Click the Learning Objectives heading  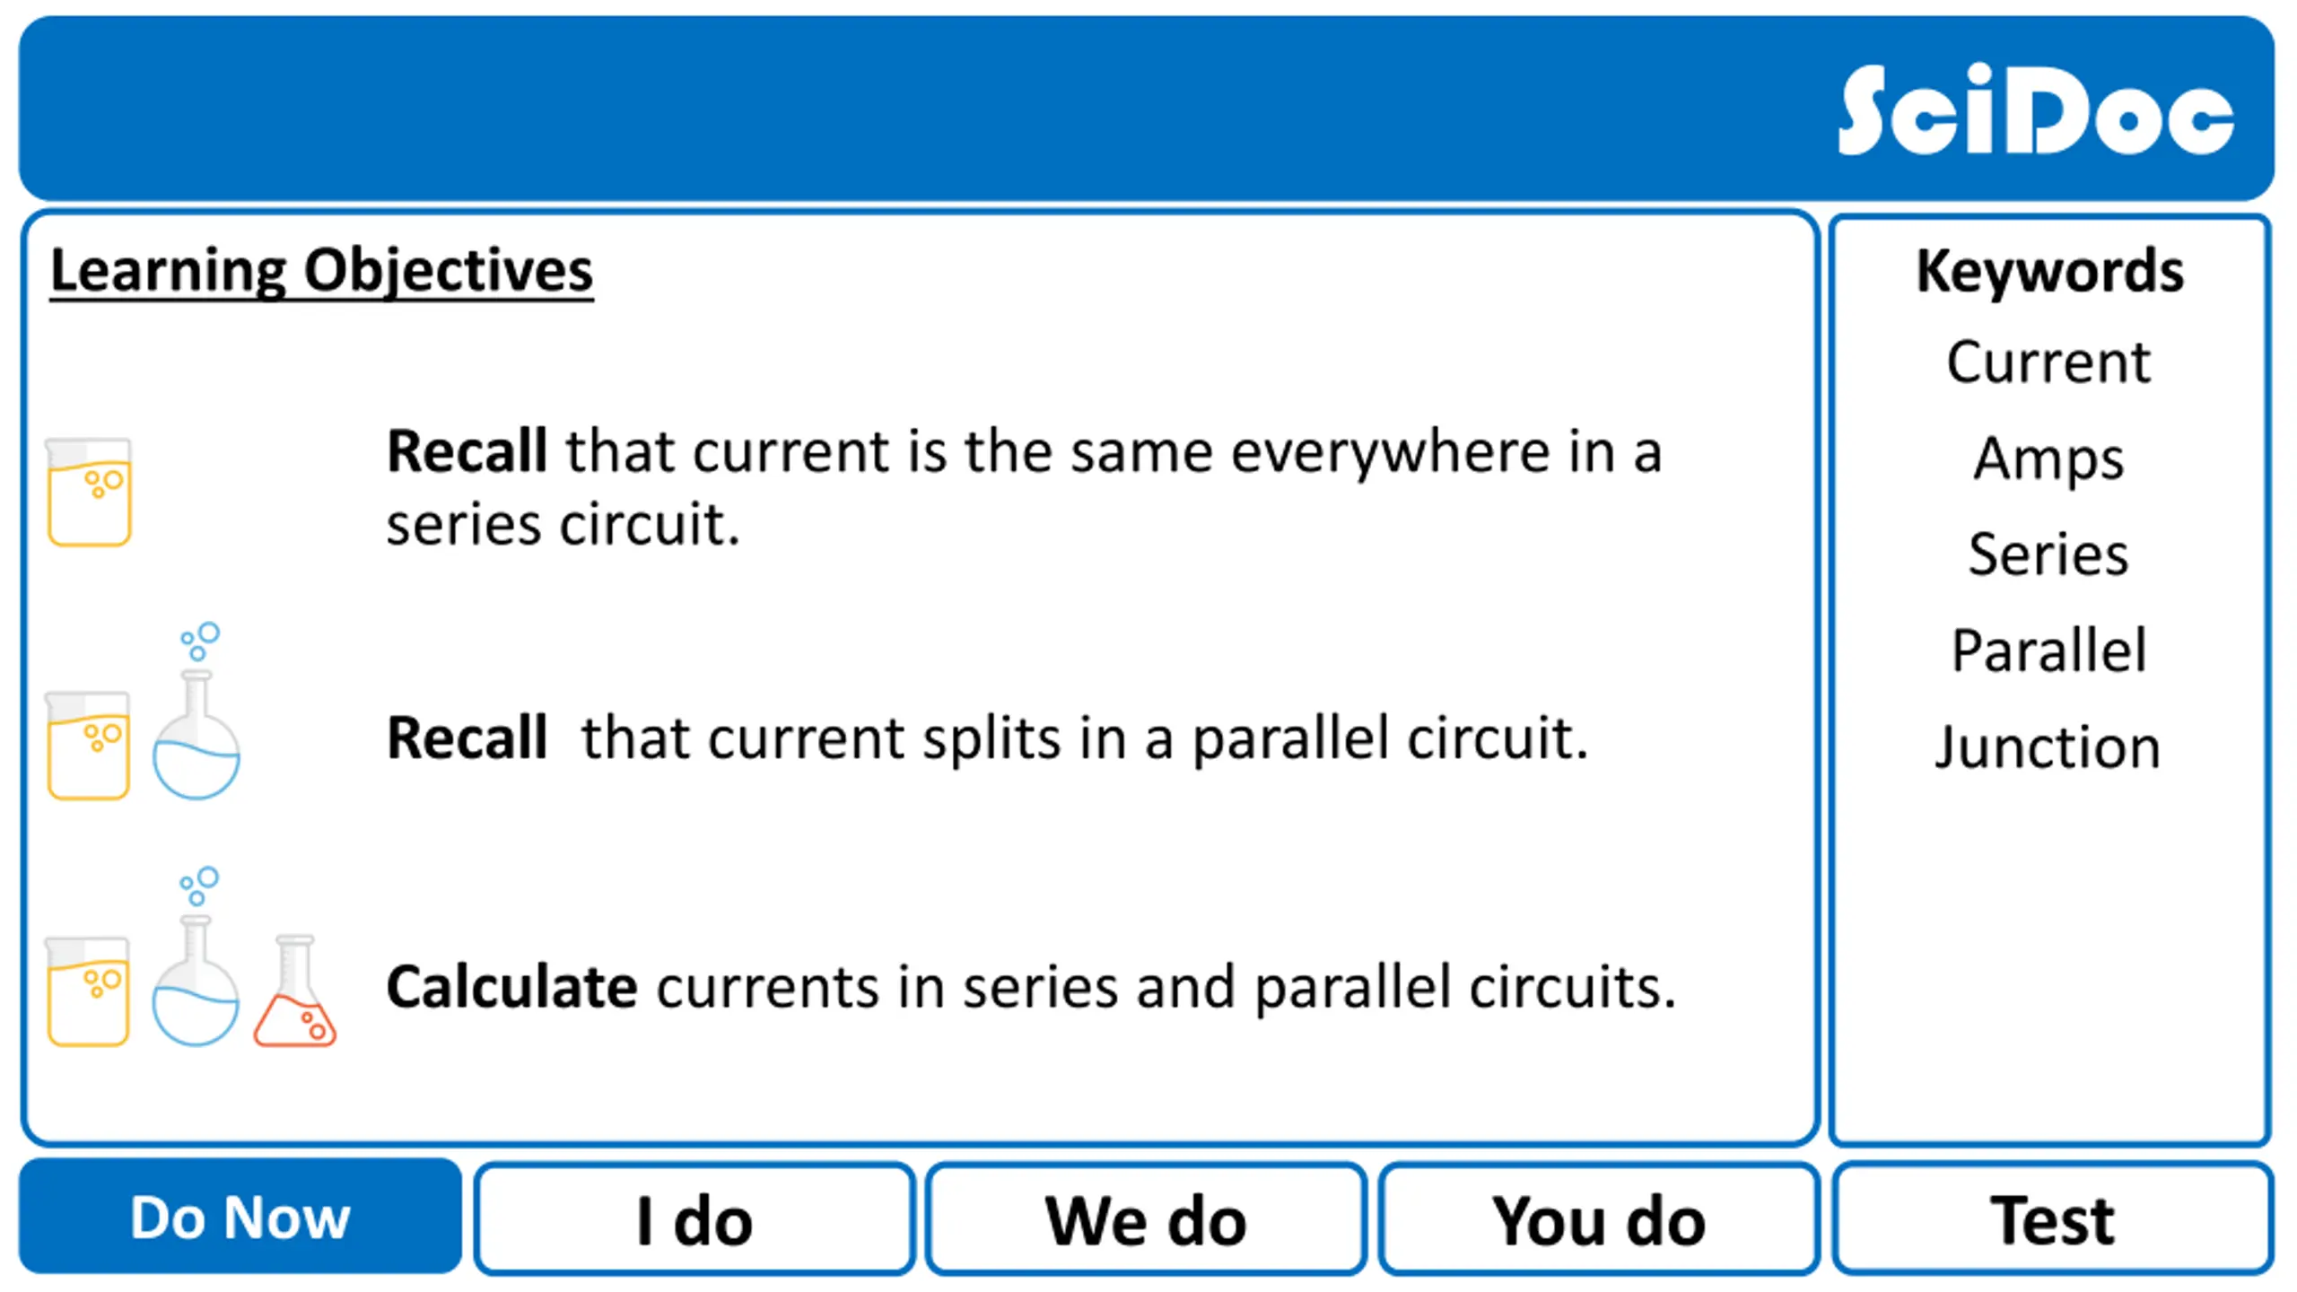click(321, 270)
